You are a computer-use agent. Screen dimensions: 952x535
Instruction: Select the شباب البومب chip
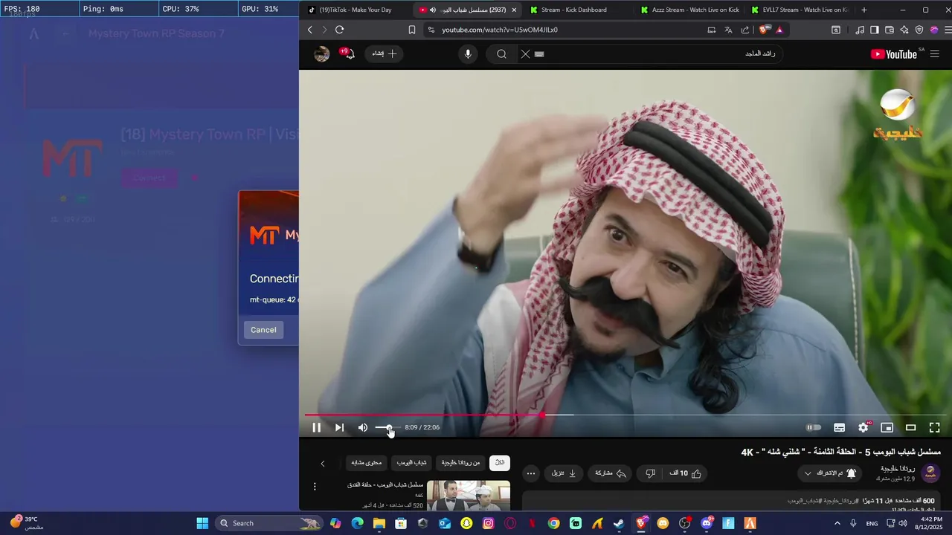[x=411, y=463]
